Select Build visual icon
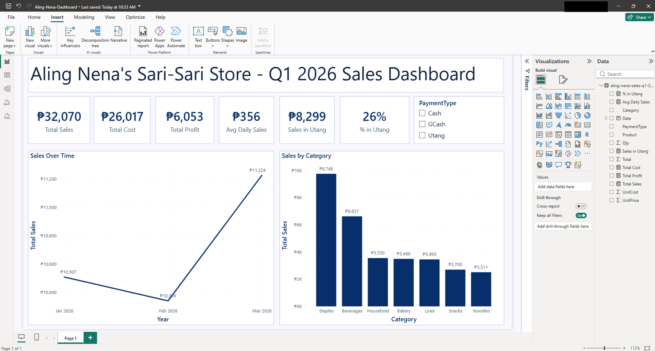The width and height of the screenshot is (655, 351). coord(541,80)
